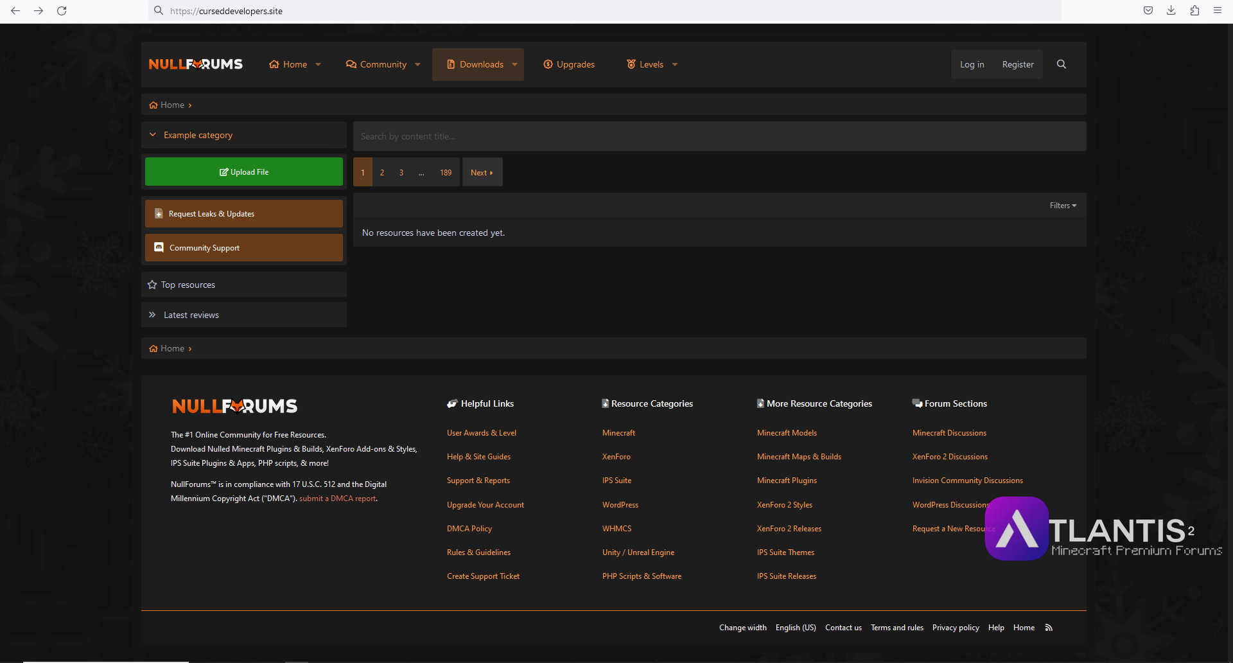Select current page 1 in pagination
The image size is (1233, 663).
click(x=363, y=172)
